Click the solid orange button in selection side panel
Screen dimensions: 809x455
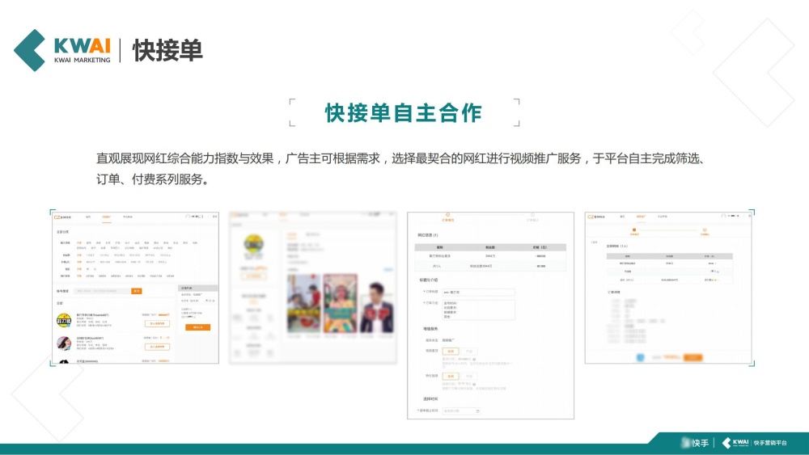tap(198, 327)
